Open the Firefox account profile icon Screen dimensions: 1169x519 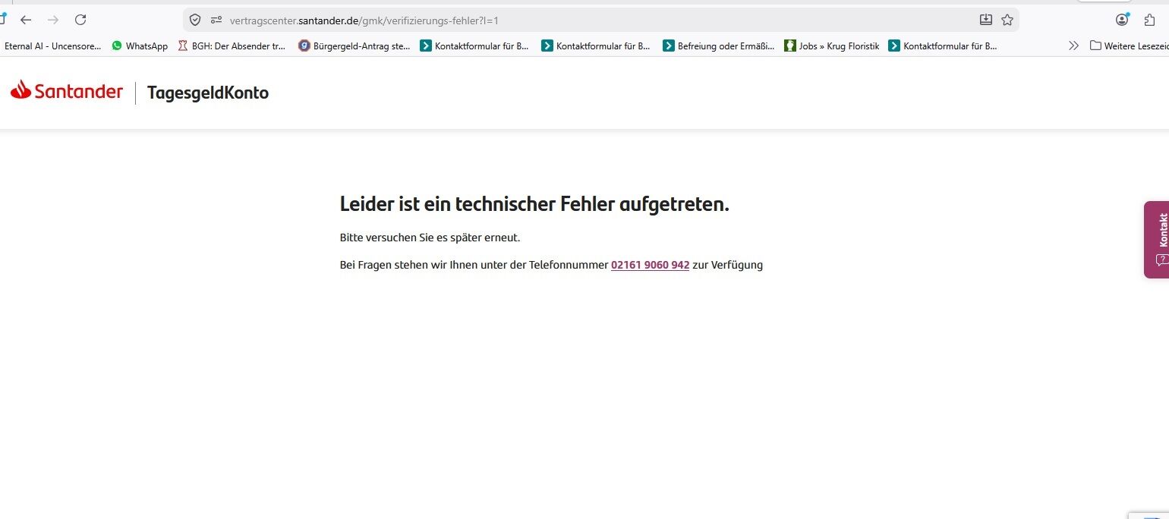1122,20
